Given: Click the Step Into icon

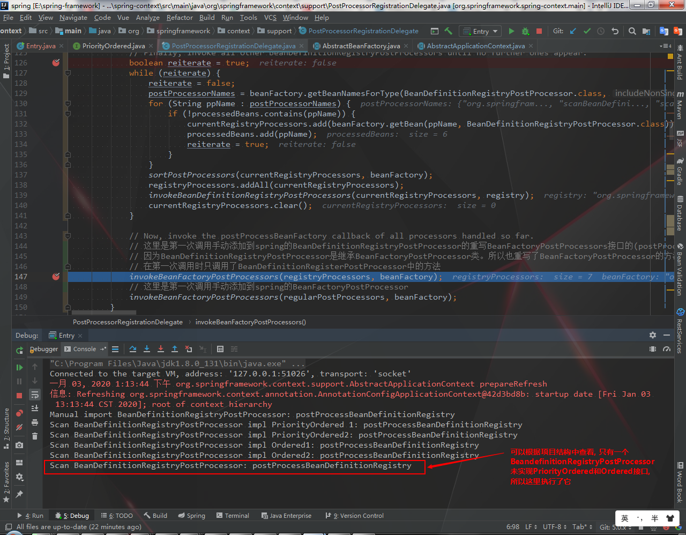Looking at the screenshot, I should click(x=147, y=349).
